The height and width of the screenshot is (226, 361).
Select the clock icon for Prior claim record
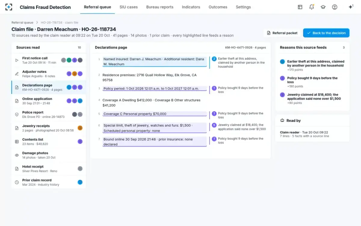click(x=17, y=182)
